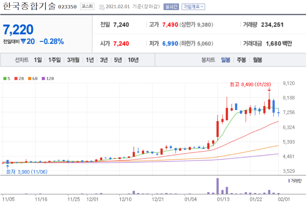Click the orange 60-day average swatch
The image size is (306, 207).
(30, 78)
